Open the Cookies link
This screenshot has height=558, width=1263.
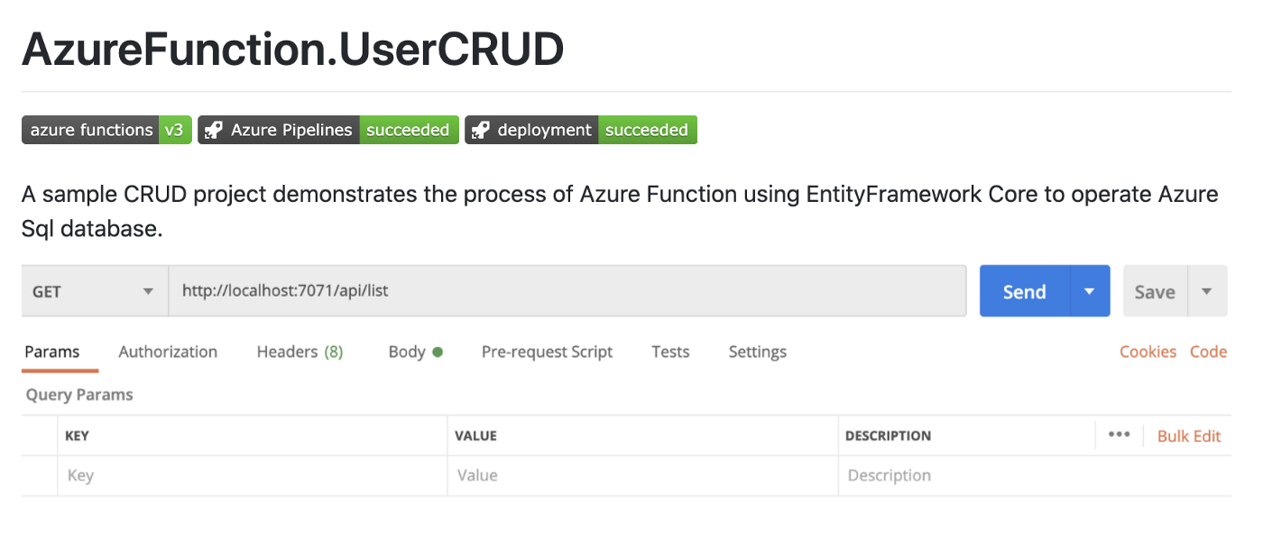(1148, 352)
